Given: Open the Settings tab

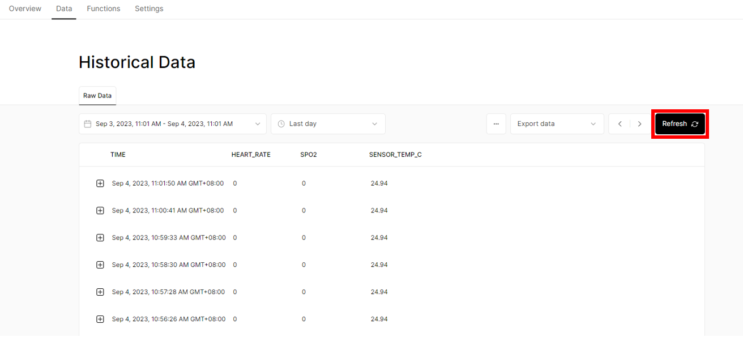Looking at the screenshot, I should point(149,8).
